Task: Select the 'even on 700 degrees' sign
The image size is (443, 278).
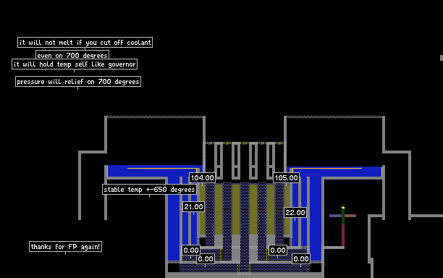Action: pos(72,55)
